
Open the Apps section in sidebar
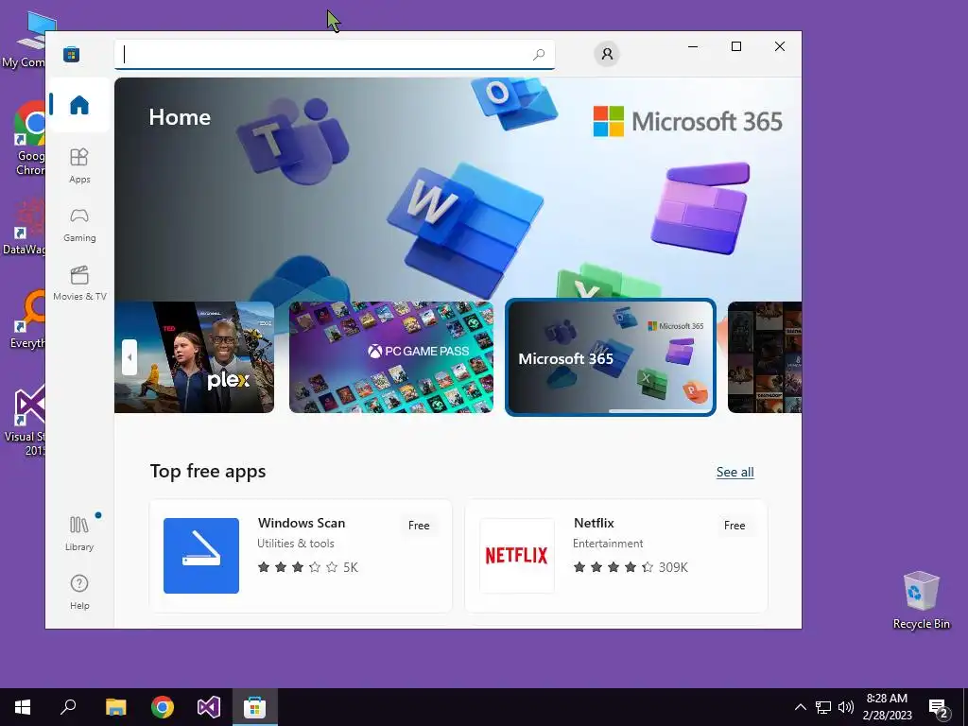click(79, 165)
